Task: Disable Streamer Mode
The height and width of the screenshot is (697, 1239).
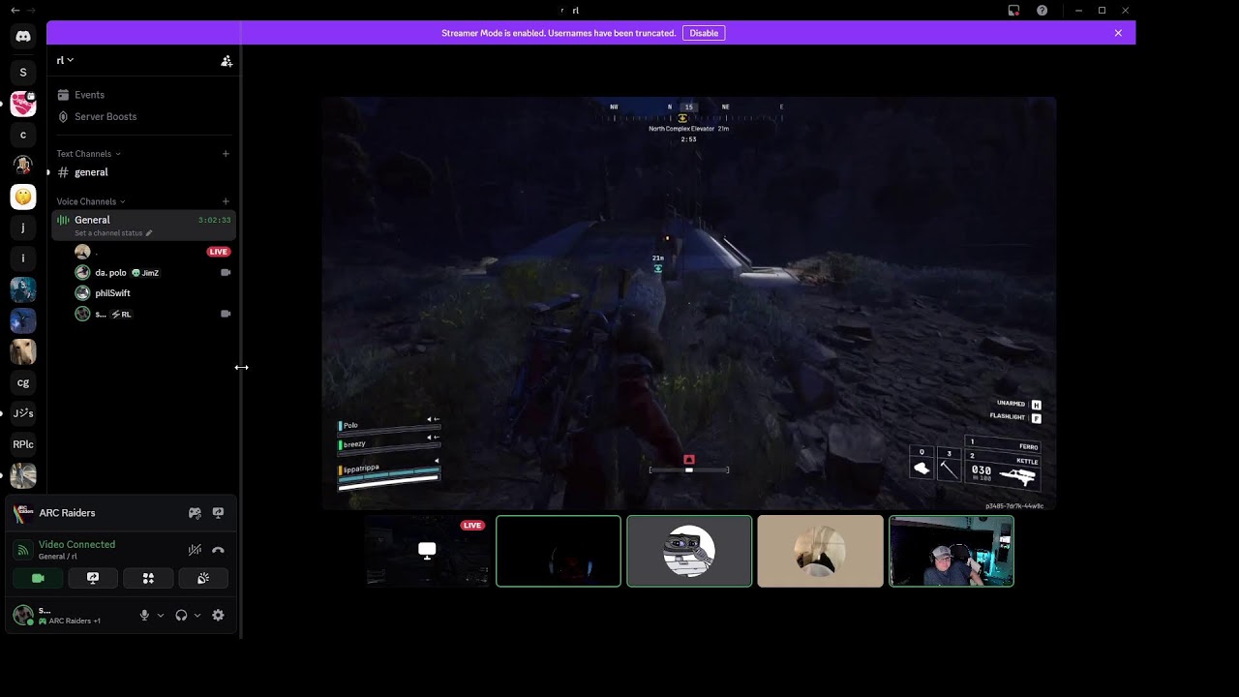Action: (x=704, y=33)
